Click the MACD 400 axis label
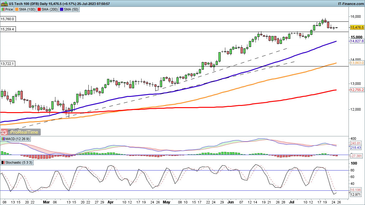 [x=353, y=139]
